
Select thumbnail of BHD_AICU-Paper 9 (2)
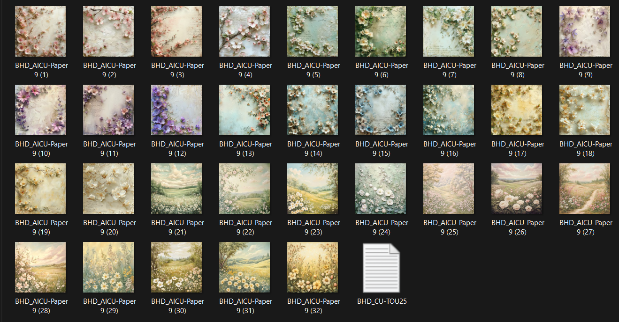(x=108, y=31)
